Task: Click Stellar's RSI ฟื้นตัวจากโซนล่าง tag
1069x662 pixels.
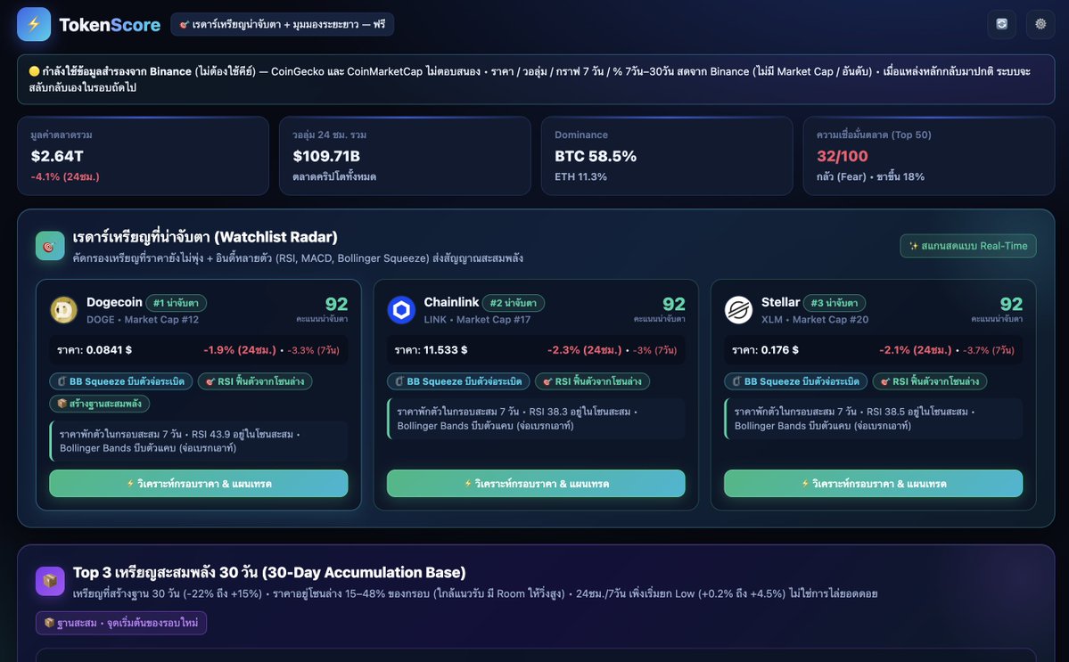Action: coord(930,381)
